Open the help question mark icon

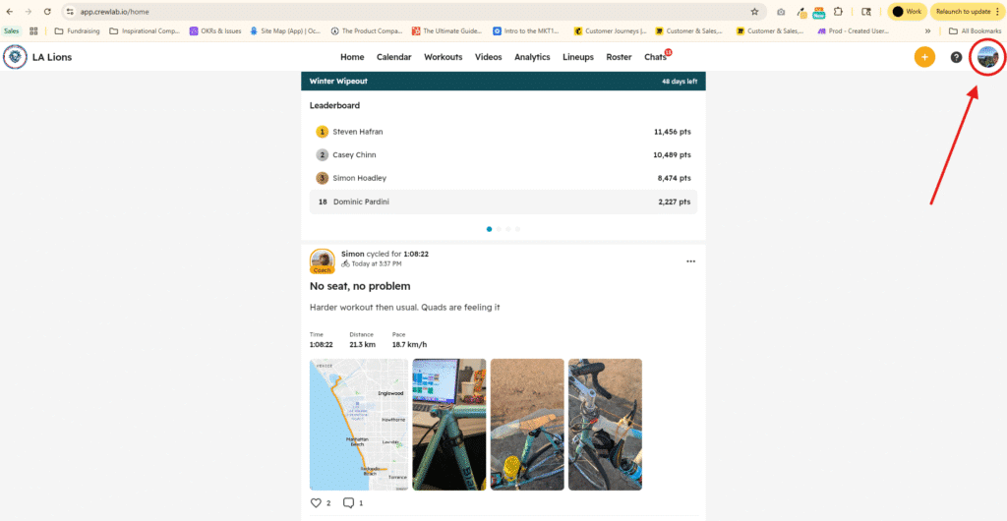point(956,57)
